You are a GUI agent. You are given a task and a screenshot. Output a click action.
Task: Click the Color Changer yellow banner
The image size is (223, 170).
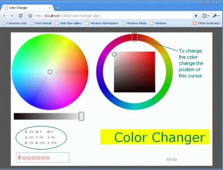pyautogui.click(x=155, y=137)
